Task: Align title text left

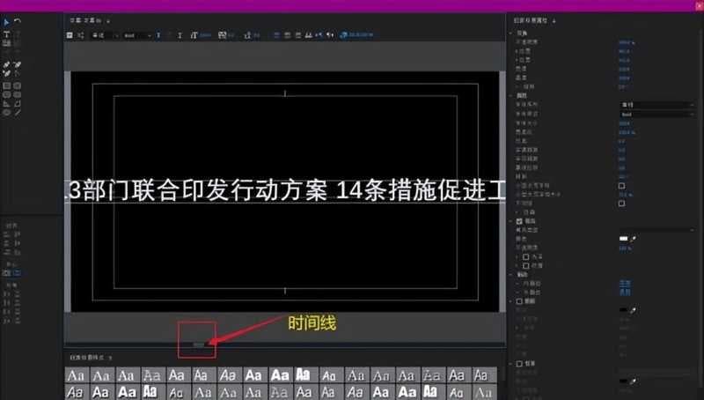Action: (277, 35)
